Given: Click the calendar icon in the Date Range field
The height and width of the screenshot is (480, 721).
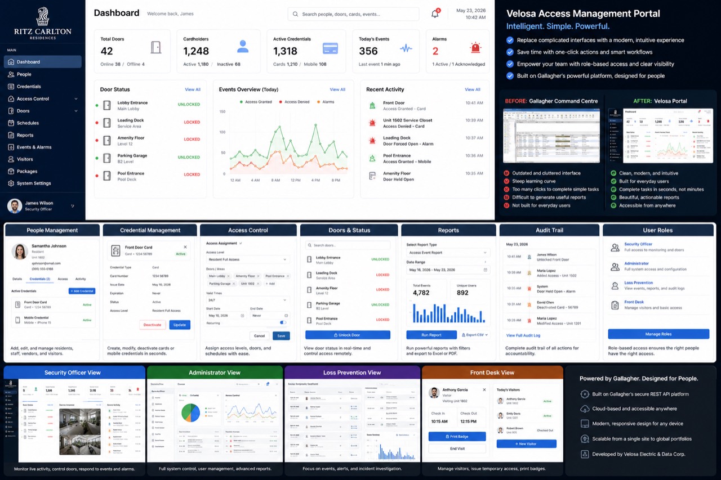Looking at the screenshot, I should coord(486,270).
